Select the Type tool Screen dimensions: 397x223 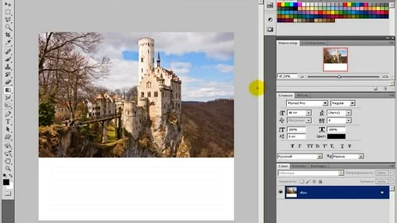[7, 121]
